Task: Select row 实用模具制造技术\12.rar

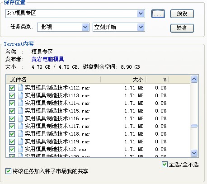Action: [99, 149]
